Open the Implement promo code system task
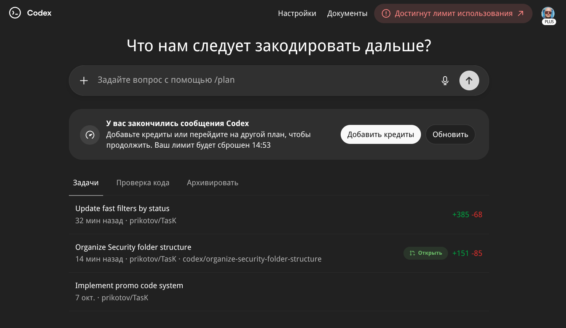The height and width of the screenshot is (328, 566). [129, 286]
